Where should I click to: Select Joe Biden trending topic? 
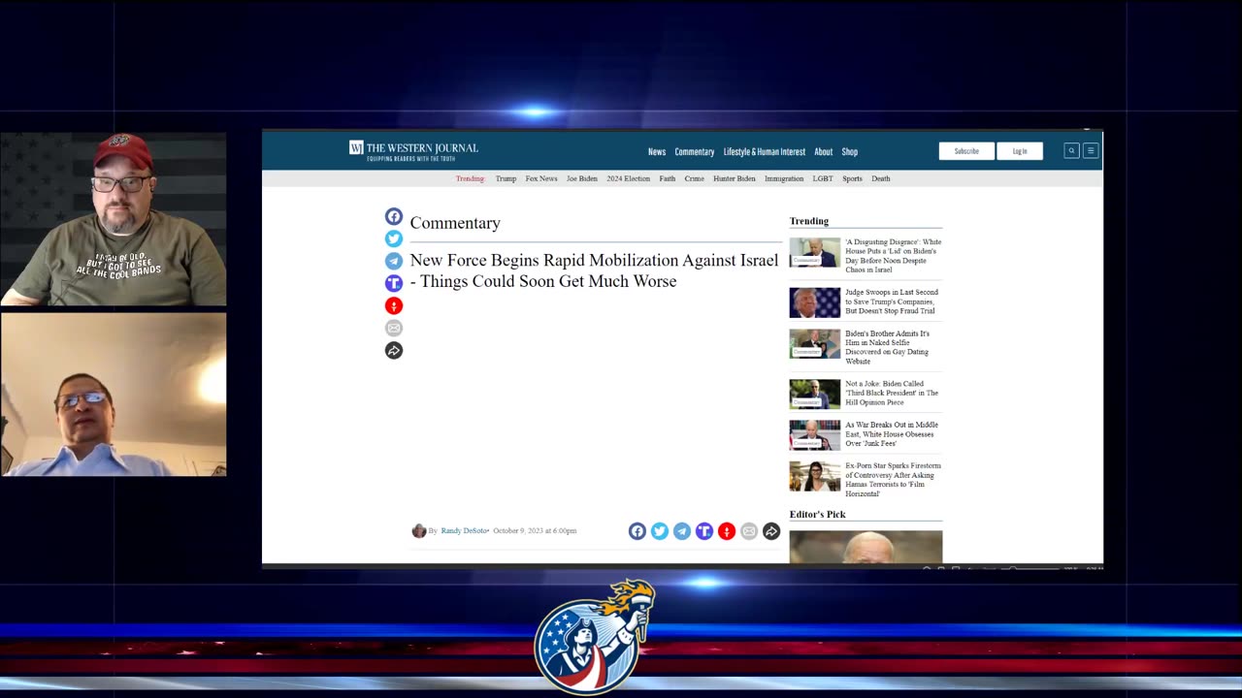point(582,178)
